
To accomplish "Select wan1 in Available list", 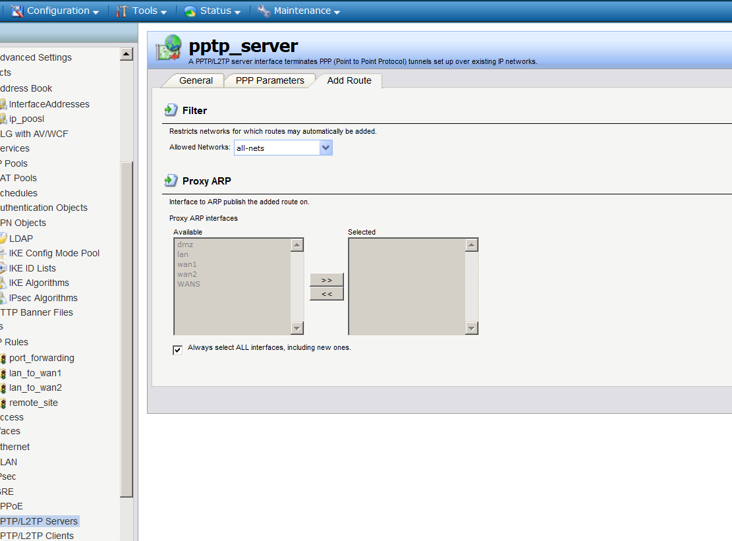I will (186, 264).
